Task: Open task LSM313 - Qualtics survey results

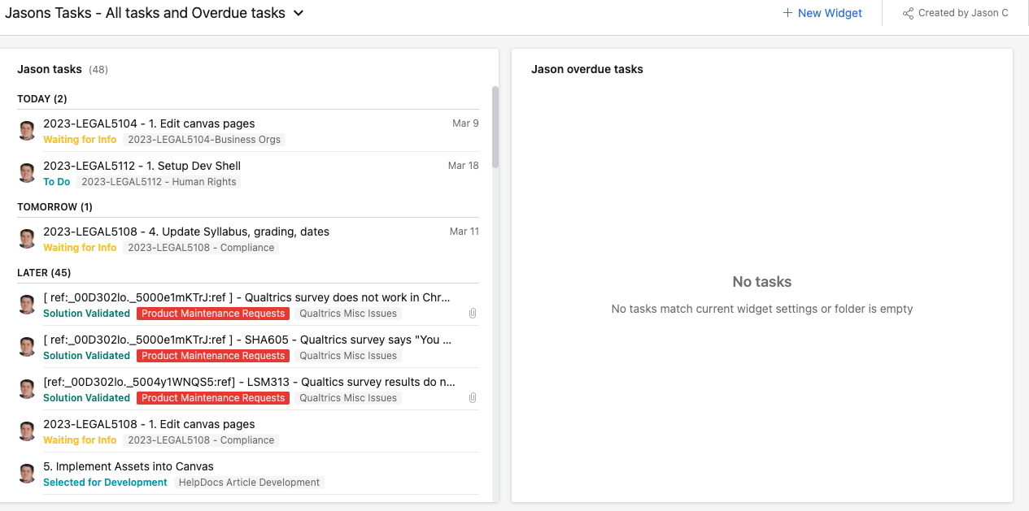Action: 249,382
